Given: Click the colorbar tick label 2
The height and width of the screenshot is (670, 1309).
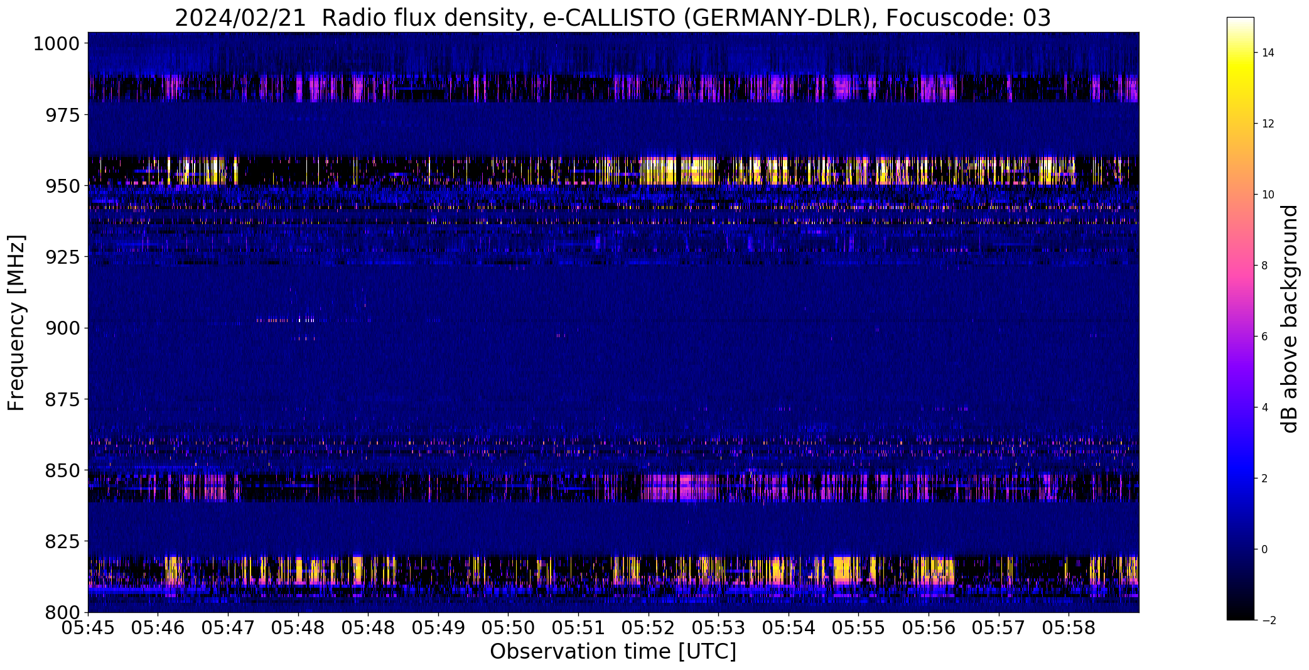Looking at the screenshot, I should click(x=1264, y=478).
